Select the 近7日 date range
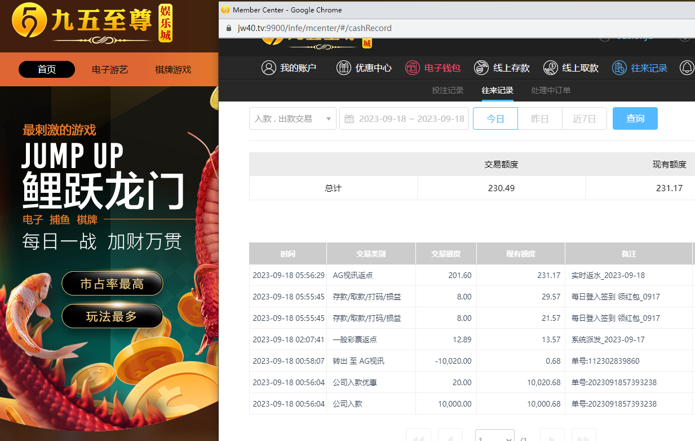 (585, 118)
